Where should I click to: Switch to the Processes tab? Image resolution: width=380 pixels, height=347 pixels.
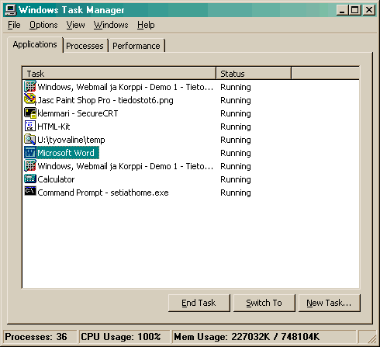85,46
